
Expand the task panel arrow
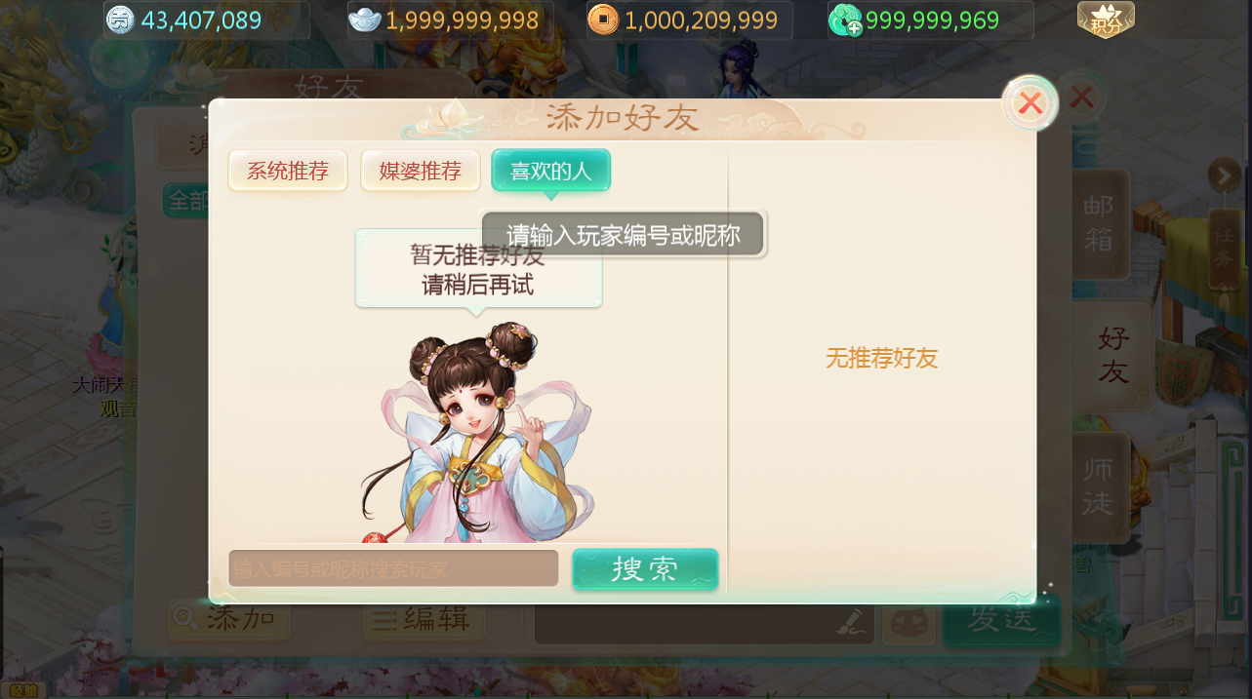click(x=1223, y=175)
